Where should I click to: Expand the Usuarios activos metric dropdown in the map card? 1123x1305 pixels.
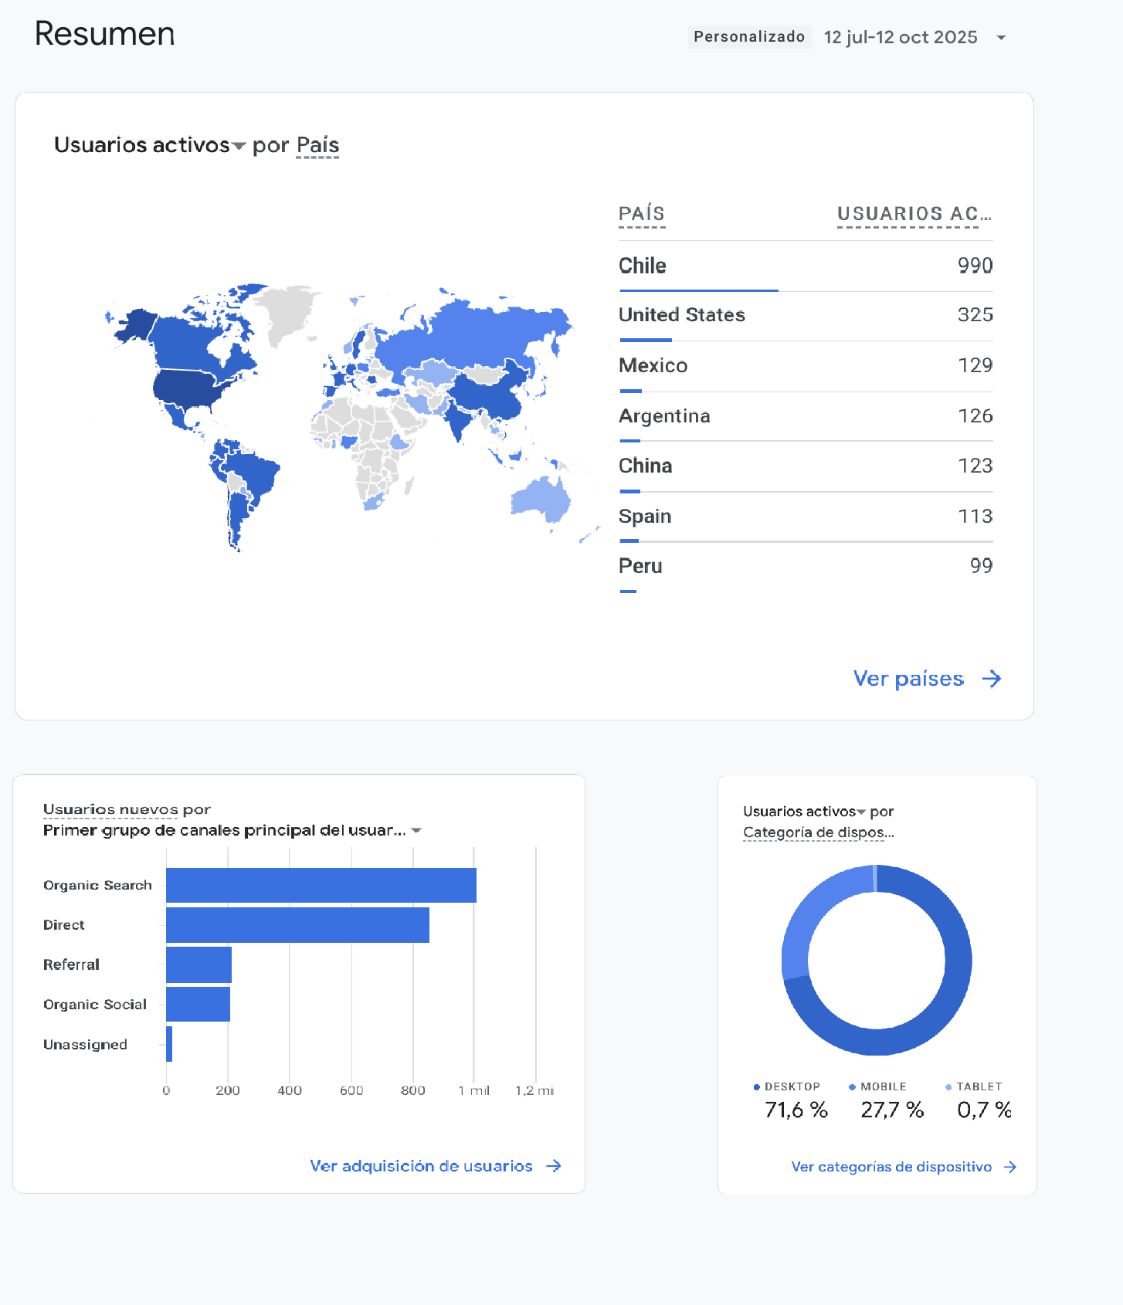point(239,146)
